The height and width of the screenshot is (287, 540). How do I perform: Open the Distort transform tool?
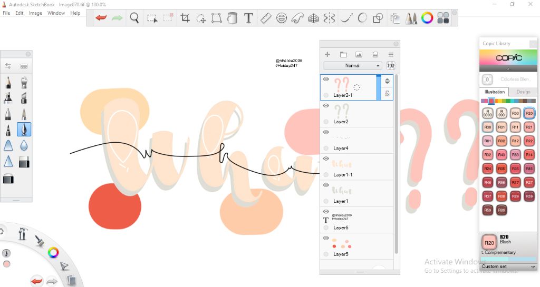coord(217,18)
